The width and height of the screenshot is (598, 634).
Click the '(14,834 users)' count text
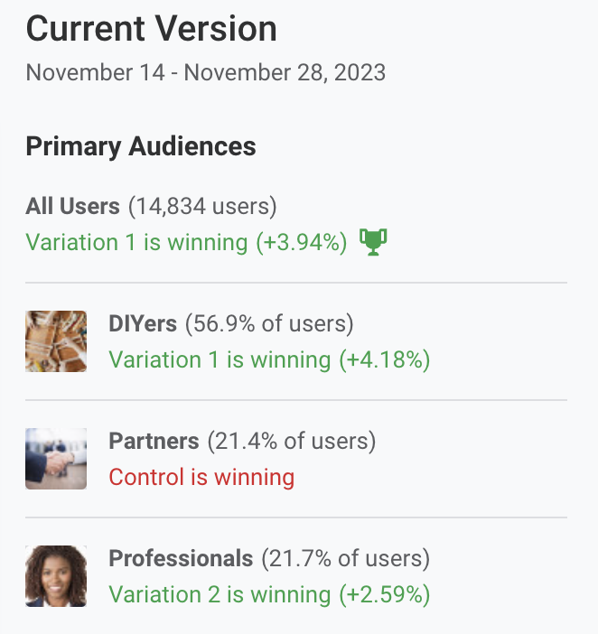click(x=202, y=206)
